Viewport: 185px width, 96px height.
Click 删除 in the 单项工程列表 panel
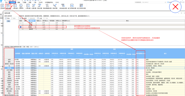click(x=13, y=18)
